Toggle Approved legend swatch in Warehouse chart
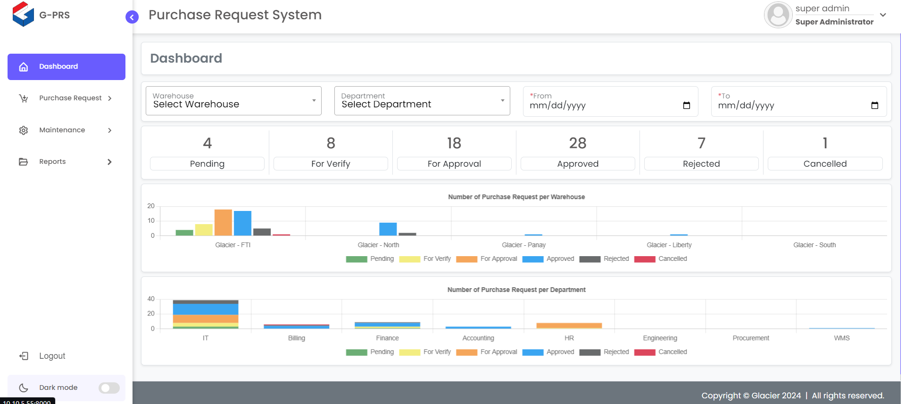Image resolution: width=905 pixels, height=404 pixels. click(533, 259)
